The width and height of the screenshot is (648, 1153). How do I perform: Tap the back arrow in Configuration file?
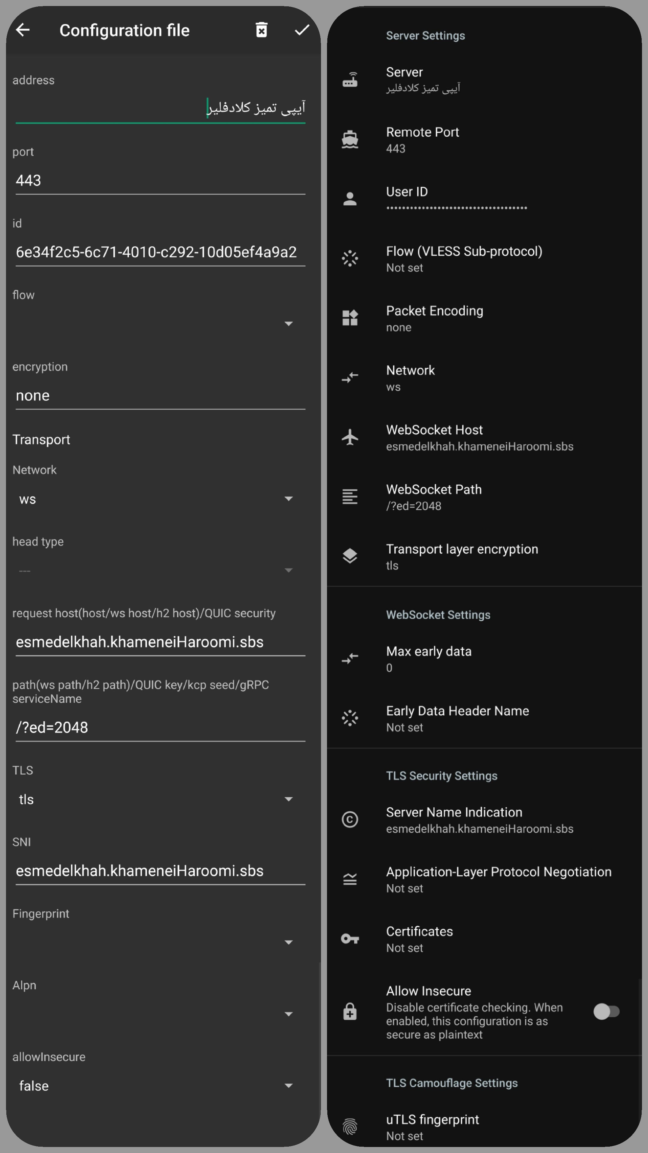pos(23,30)
